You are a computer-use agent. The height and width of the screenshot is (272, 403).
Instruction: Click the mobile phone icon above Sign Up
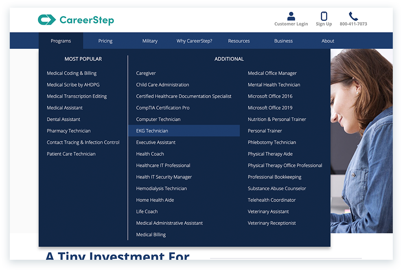click(324, 15)
